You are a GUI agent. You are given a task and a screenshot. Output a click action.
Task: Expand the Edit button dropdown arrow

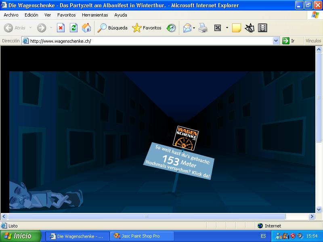tap(227, 27)
